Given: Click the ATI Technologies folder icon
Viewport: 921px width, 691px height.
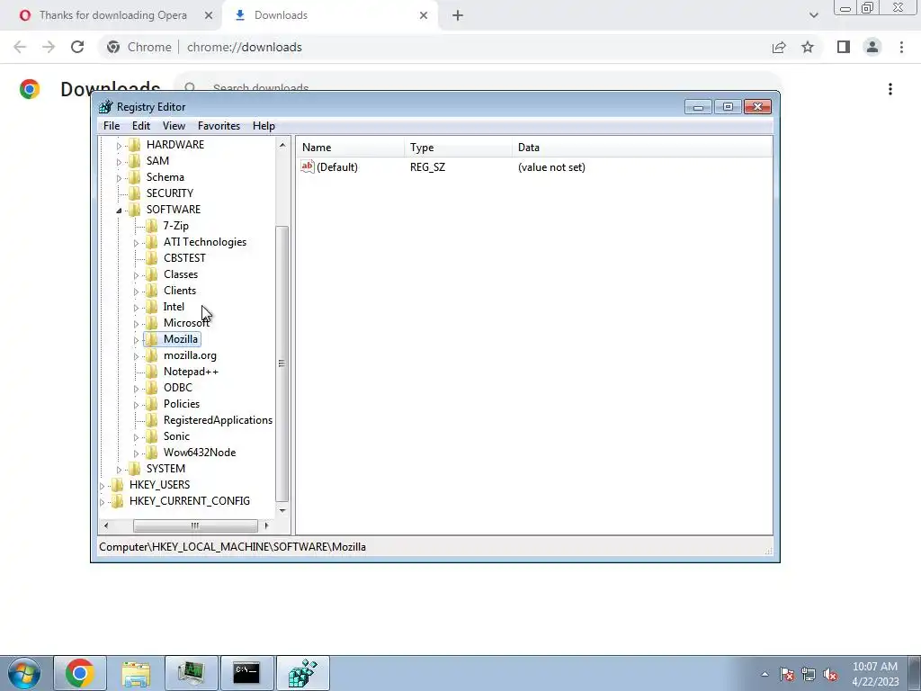Looking at the screenshot, I should pos(151,241).
